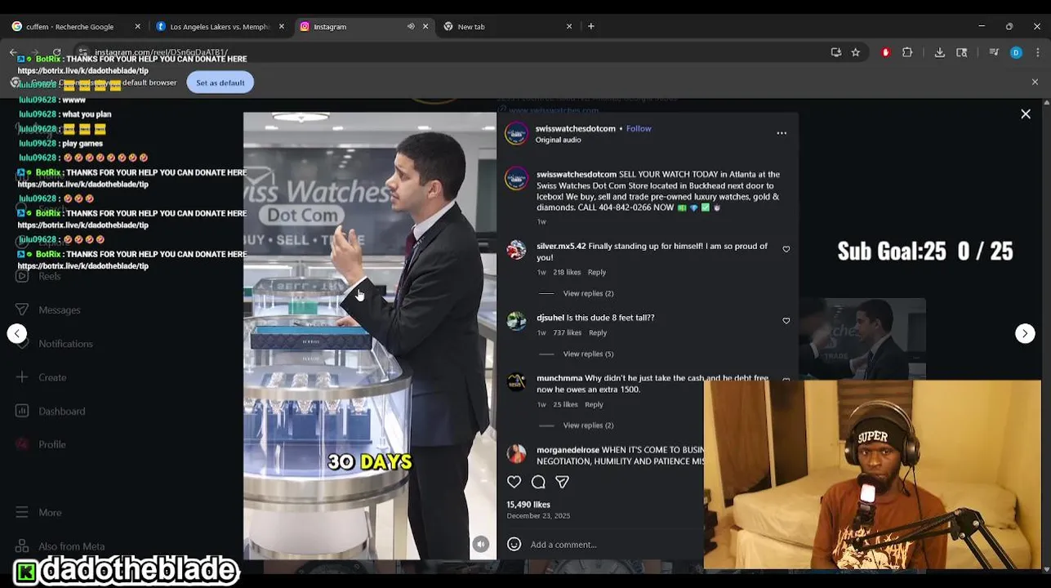
Task: Open morganedelrose's profile from the comment
Action: (568, 450)
